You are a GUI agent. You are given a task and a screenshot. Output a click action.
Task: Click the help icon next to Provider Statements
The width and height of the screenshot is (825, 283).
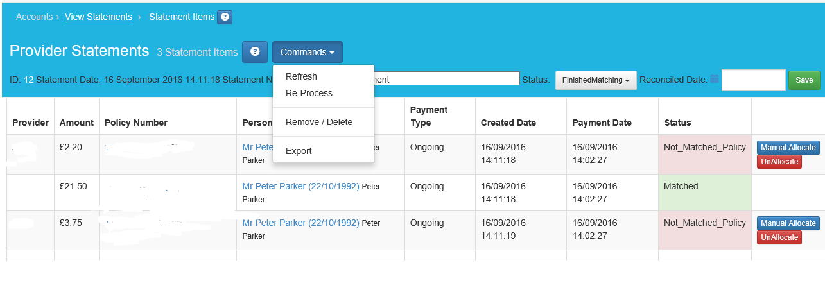(254, 52)
